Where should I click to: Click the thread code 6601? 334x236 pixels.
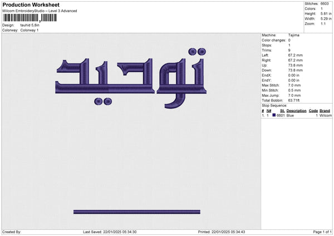coord(281,115)
